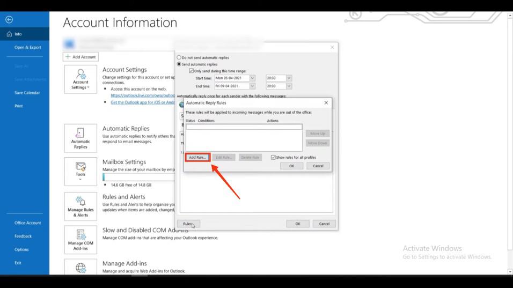
Task: Click the Slow and Disabled COM Add-ins heading
Action: (145, 230)
